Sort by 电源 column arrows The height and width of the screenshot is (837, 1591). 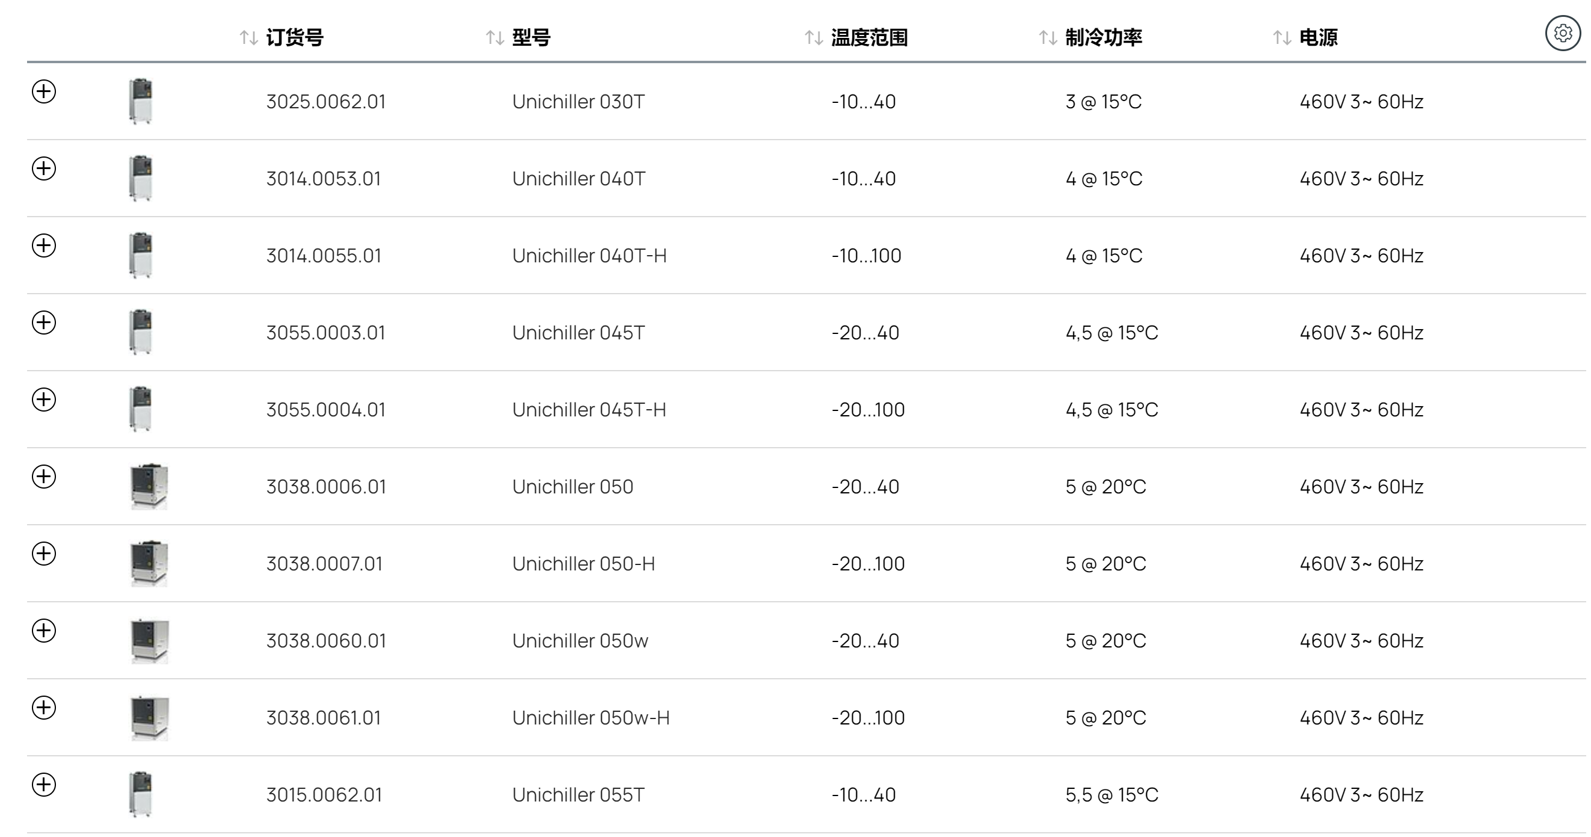[1282, 38]
